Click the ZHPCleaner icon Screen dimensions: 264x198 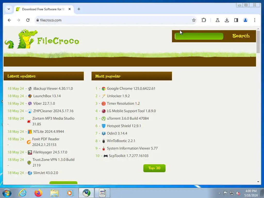pos(30,111)
